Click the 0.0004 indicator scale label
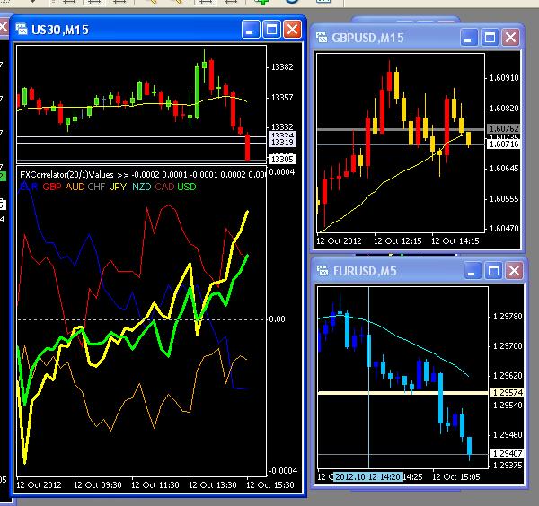The image size is (539, 506). click(282, 171)
